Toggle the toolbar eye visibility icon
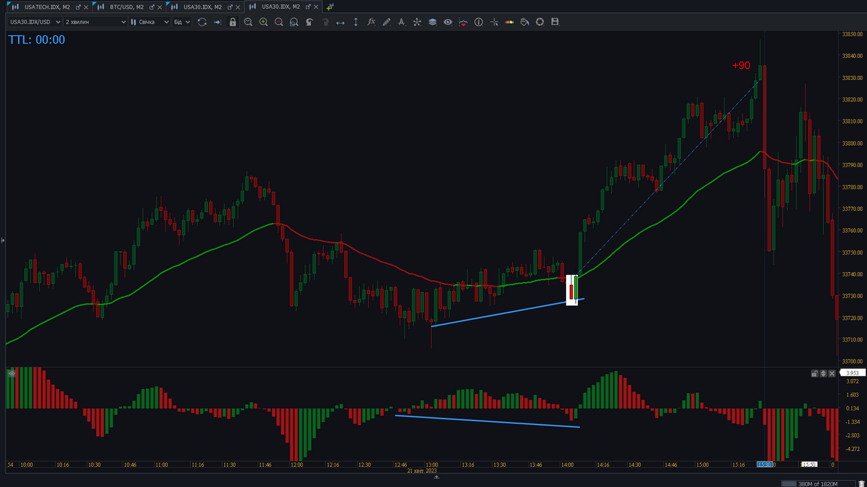The width and height of the screenshot is (867, 487). tap(448, 22)
